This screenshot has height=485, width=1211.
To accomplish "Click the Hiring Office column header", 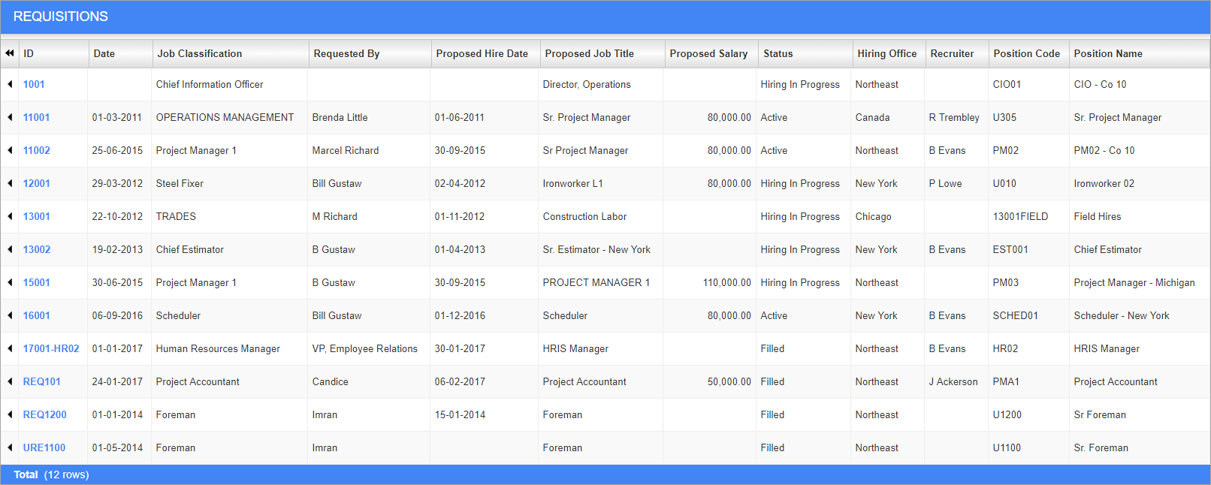I will [x=886, y=53].
